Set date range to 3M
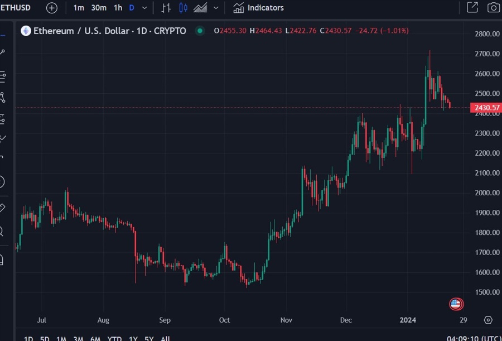The width and height of the screenshot is (502, 341). pyautogui.click(x=78, y=338)
